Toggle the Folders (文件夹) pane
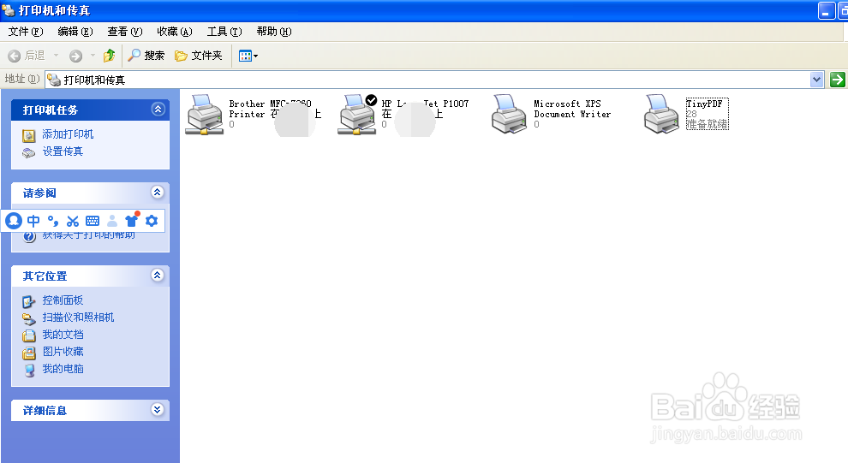848x463 pixels. tap(199, 55)
